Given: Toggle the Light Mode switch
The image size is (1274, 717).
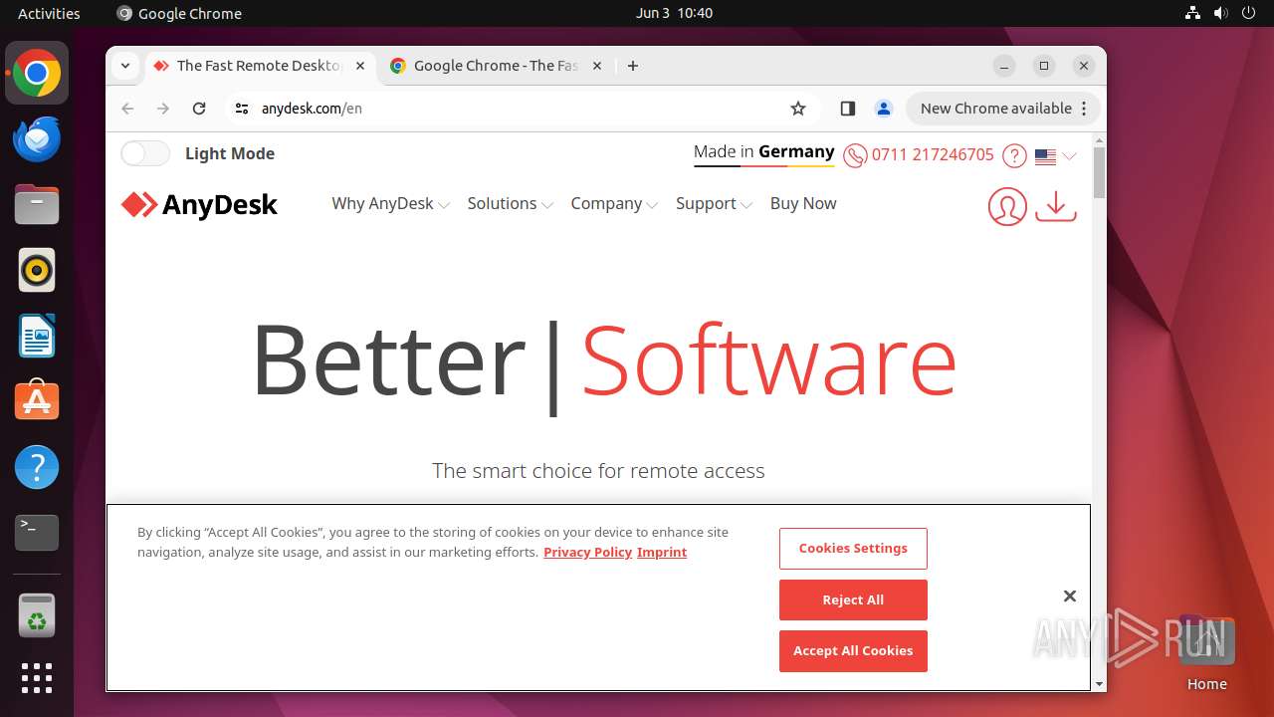Looking at the screenshot, I should (145, 153).
